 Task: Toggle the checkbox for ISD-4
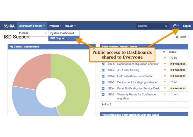pyautogui.click(x=103, y=88)
